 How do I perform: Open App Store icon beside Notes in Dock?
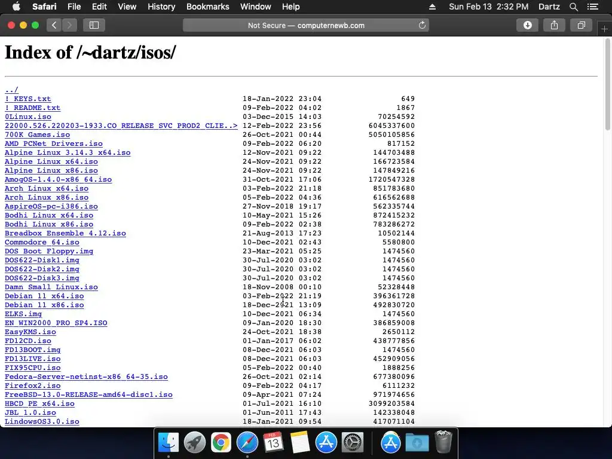pyautogui.click(x=326, y=443)
